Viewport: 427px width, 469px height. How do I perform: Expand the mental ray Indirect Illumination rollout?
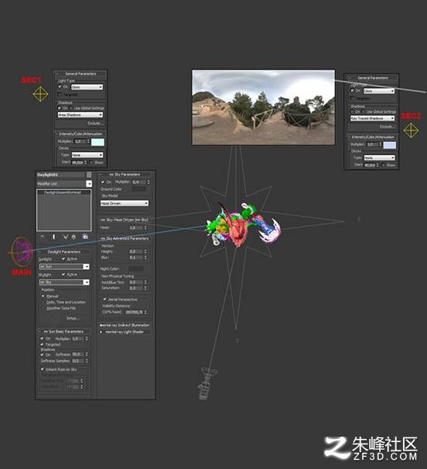pyautogui.click(x=124, y=325)
